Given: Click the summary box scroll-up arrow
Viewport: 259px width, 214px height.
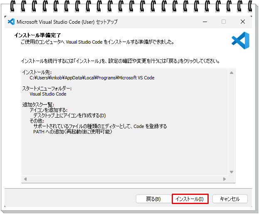Looking at the screenshot, I should (232, 73).
